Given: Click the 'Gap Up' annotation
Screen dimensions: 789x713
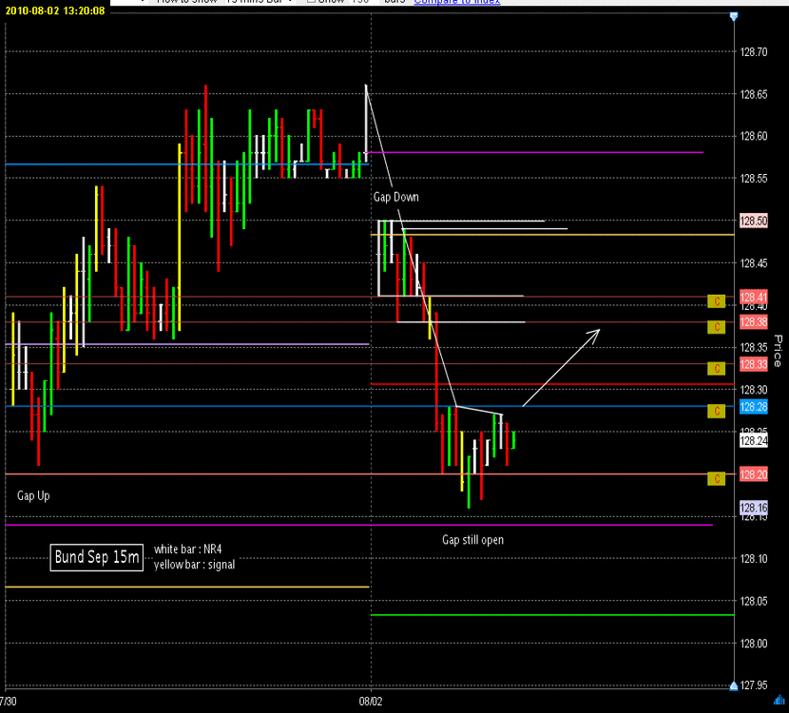Looking at the screenshot, I should (x=33, y=496).
